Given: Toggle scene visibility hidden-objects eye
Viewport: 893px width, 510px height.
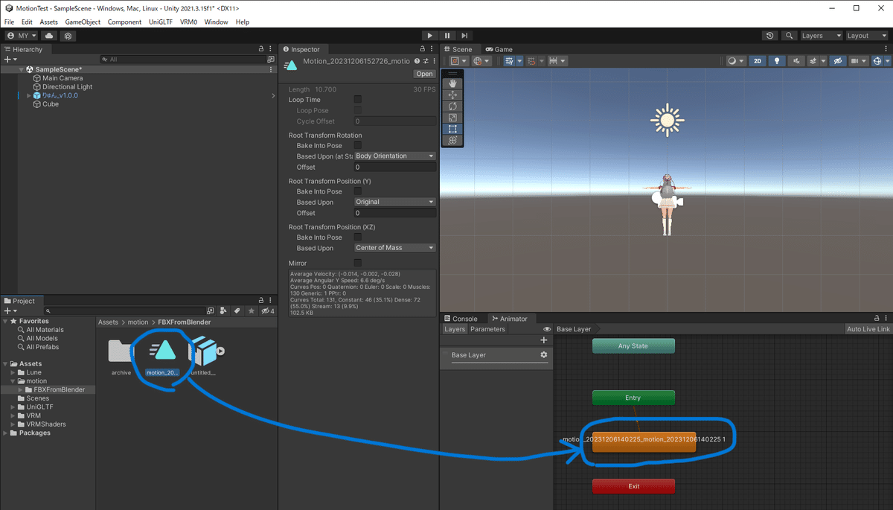Looking at the screenshot, I should (837, 61).
